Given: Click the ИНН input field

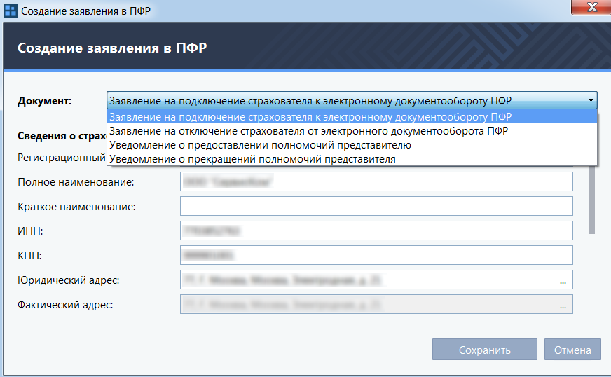Looking at the screenshot, I should tap(376, 231).
